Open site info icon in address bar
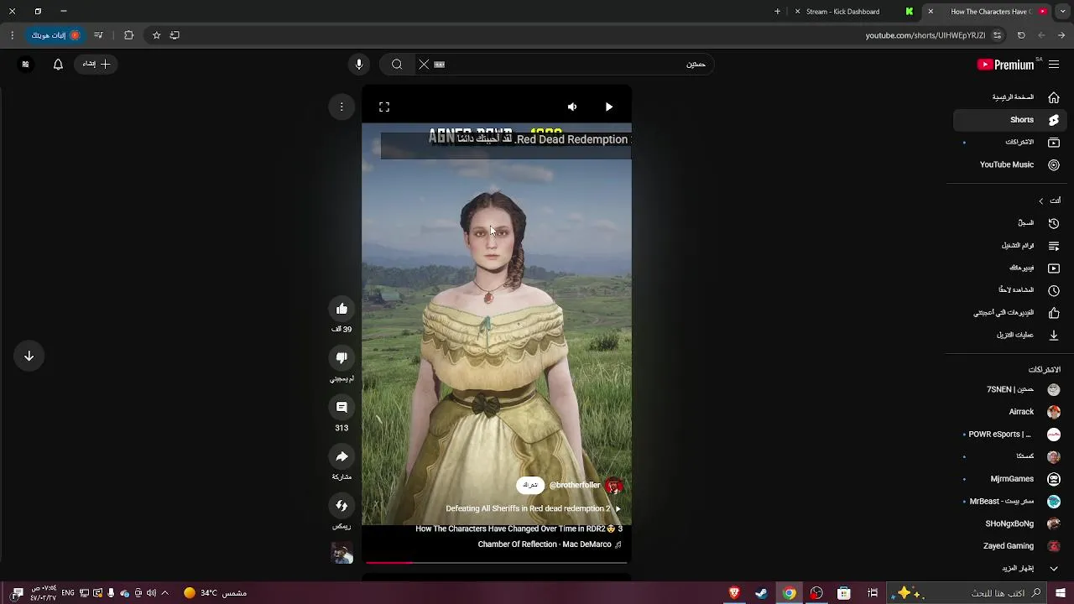This screenshot has width=1074, height=604. pyautogui.click(x=997, y=35)
